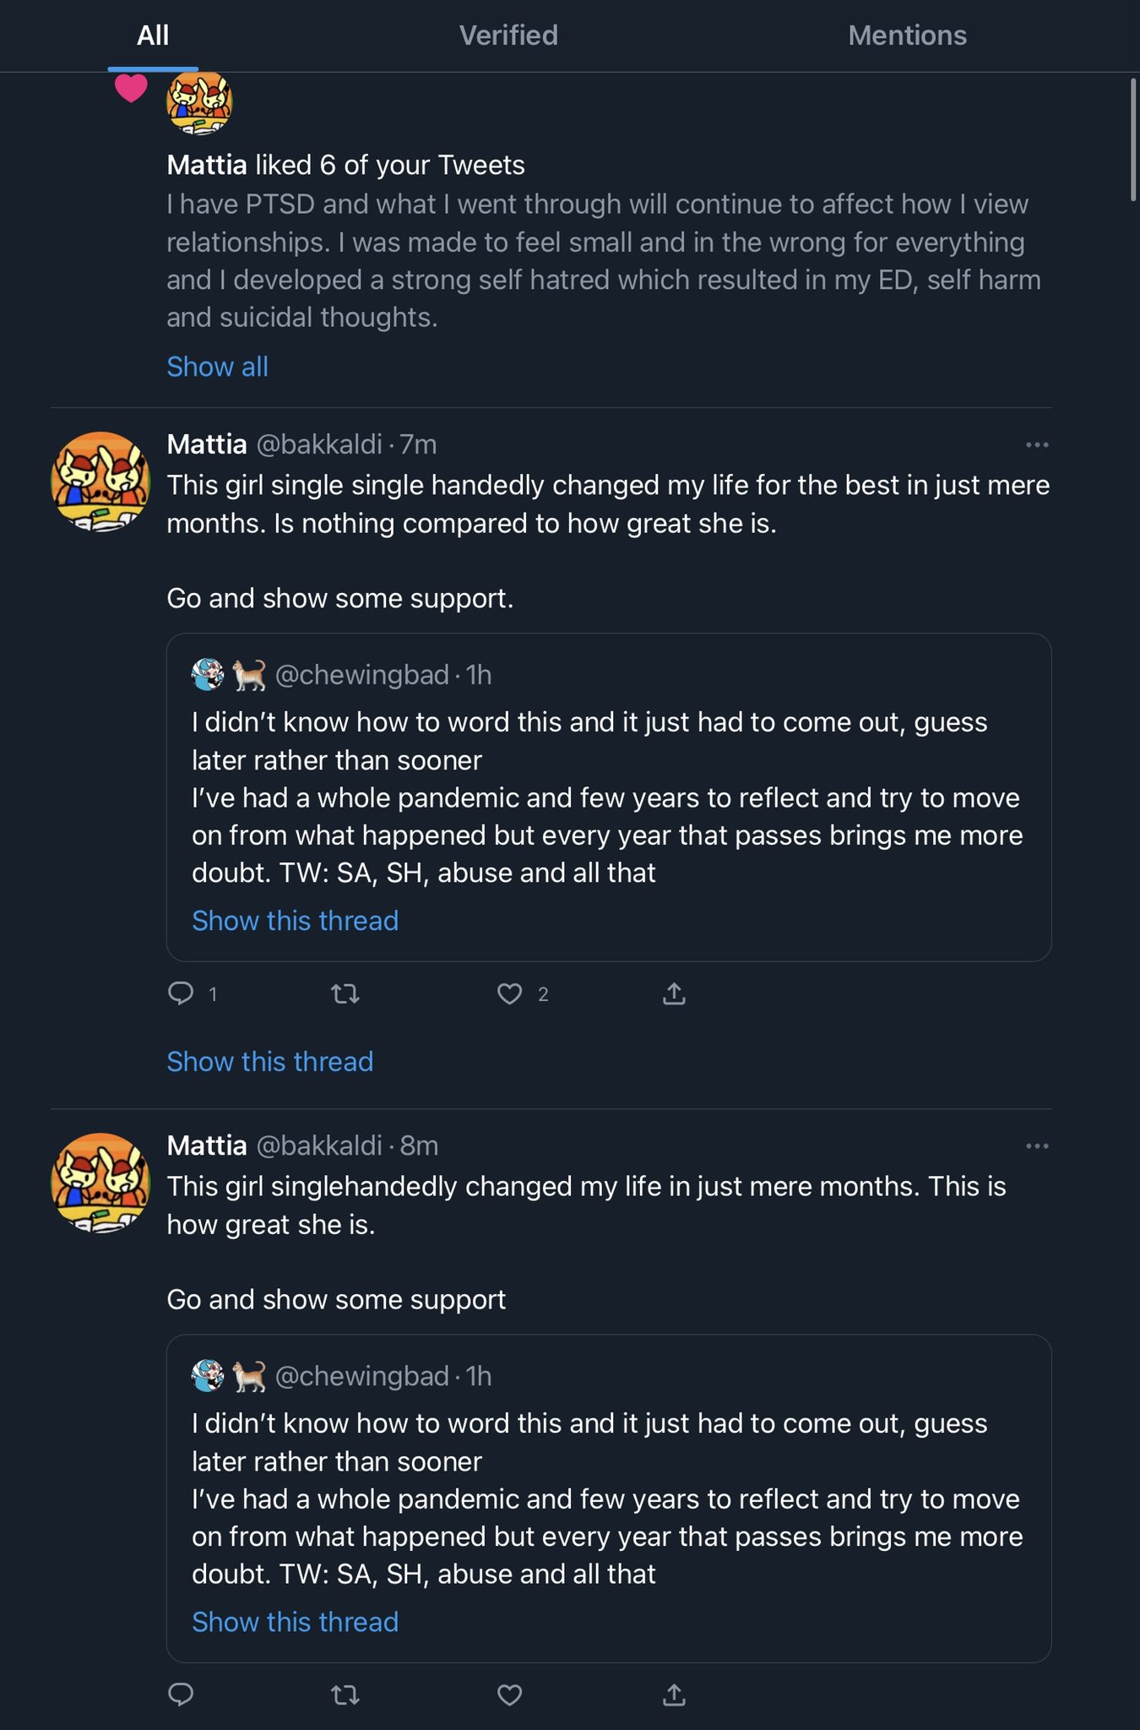Switch to the Mentions tab
This screenshot has width=1140, height=1730.
(x=907, y=35)
